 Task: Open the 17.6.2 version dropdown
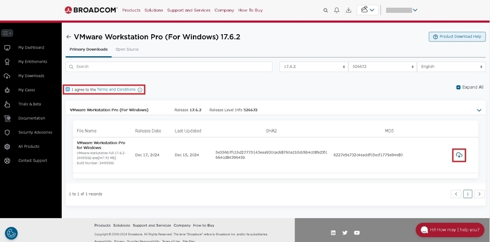(314, 67)
